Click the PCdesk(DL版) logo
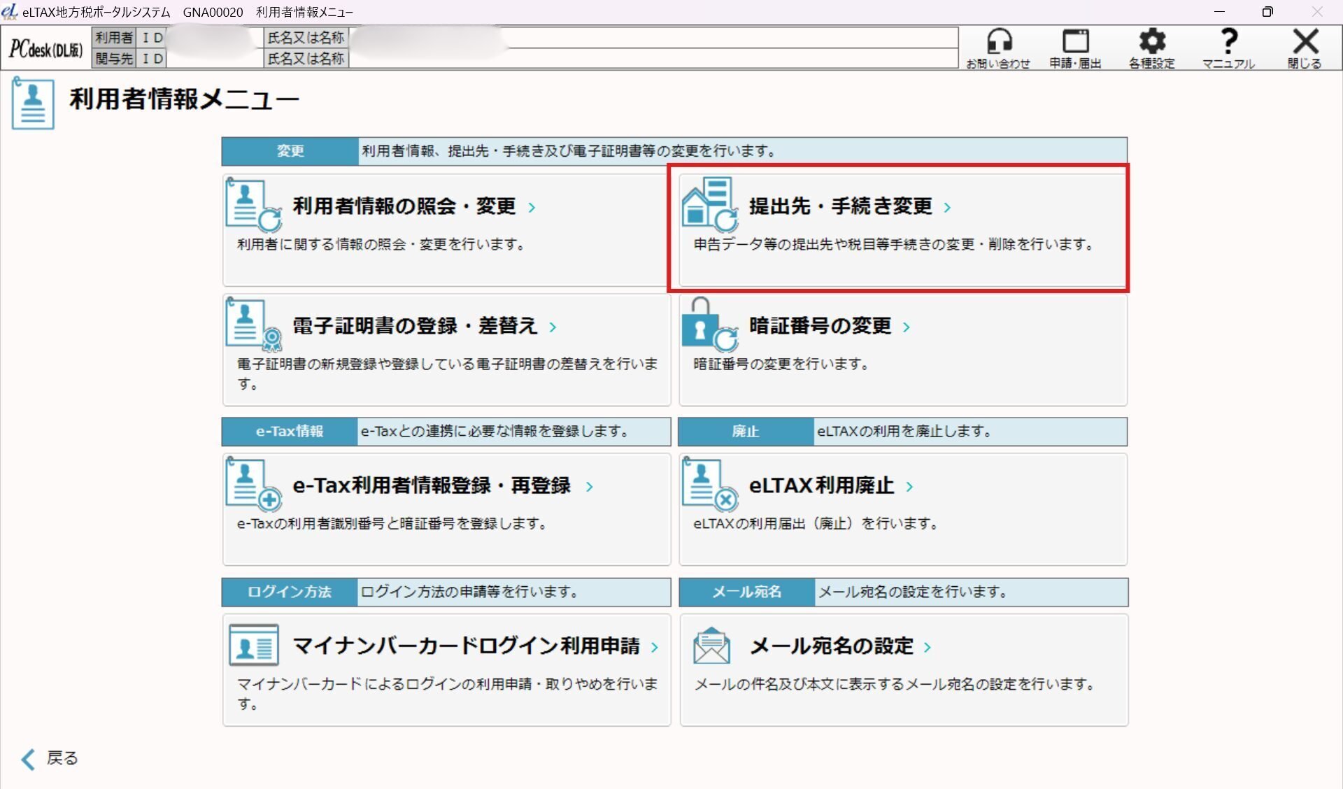 (x=44, y=48)
